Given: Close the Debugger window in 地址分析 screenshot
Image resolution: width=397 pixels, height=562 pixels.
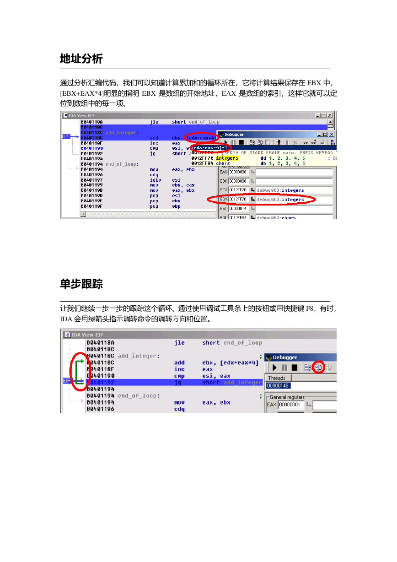Looking at the screenshot, I should [331, 134].
